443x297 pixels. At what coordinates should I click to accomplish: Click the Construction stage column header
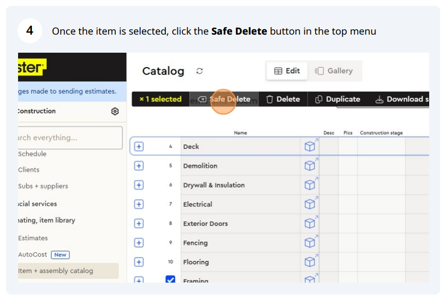click(x=381, y=133)
